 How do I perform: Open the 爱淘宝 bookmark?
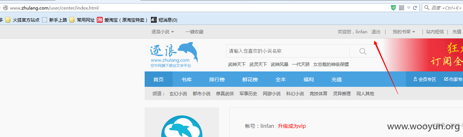pos(122,20)
